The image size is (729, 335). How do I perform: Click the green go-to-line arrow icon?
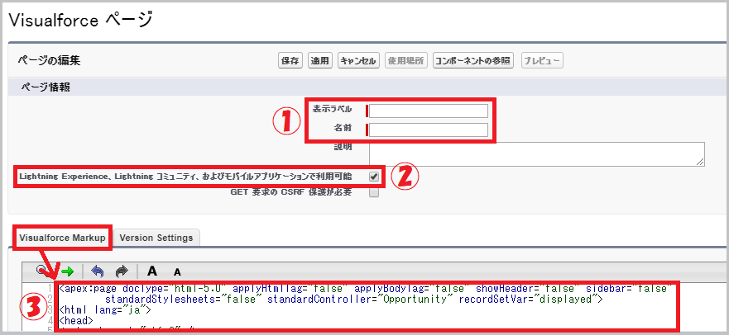67,270
